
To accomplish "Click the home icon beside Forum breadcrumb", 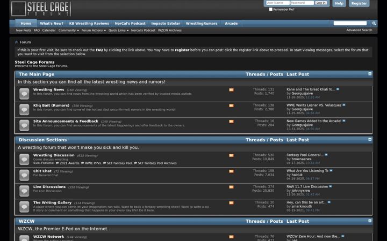I will point(17,42).
